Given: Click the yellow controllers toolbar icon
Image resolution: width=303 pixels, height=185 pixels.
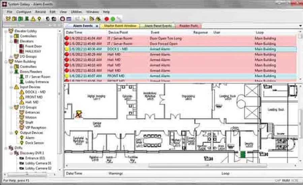Looking at the screenshot, I should point(14,19).
